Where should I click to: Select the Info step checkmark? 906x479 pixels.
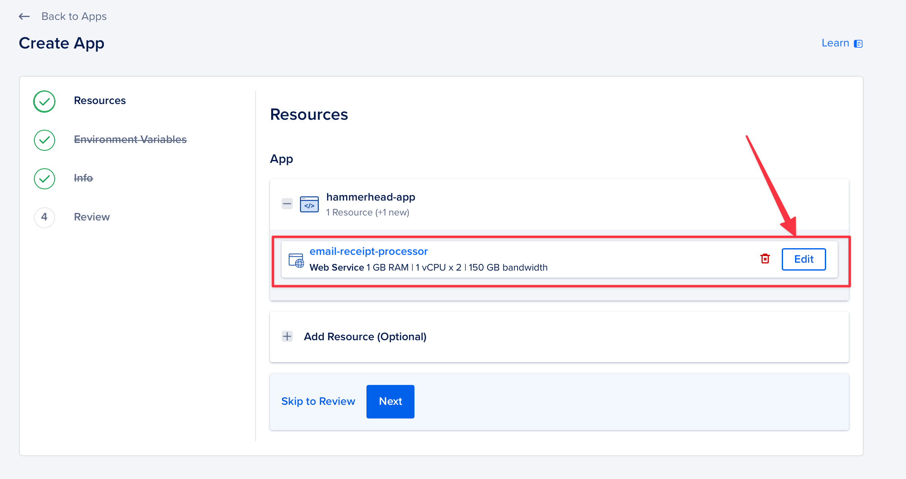click(x=44, y=179)
